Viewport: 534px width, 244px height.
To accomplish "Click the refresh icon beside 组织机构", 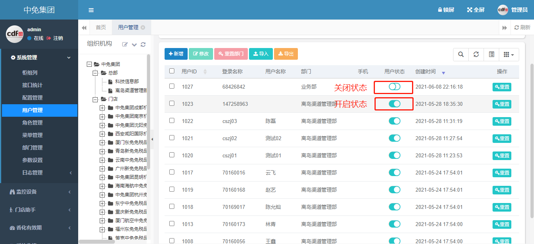I will click(x=143, y=45).
